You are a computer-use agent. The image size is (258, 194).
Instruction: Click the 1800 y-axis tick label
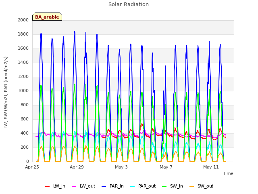pos(23,34)
